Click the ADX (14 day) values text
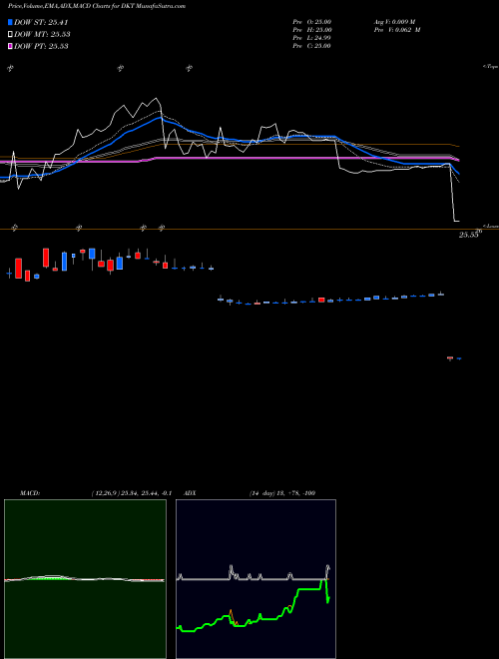Screen dimensions: 499x659 pos(282,493)
